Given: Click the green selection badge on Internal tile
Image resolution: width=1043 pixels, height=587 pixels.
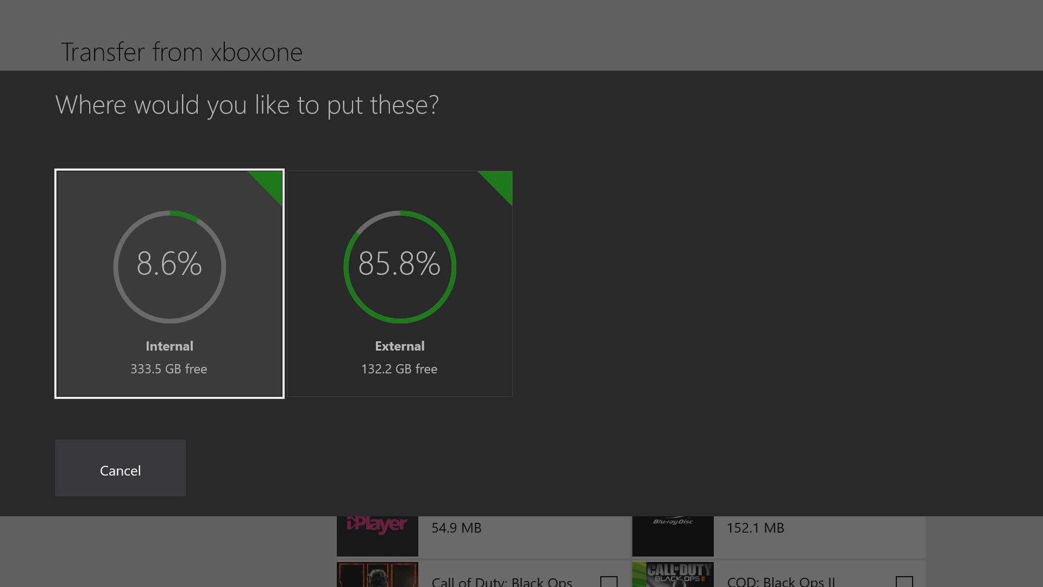Looking at the screenshot, I should tap(269, 185).
